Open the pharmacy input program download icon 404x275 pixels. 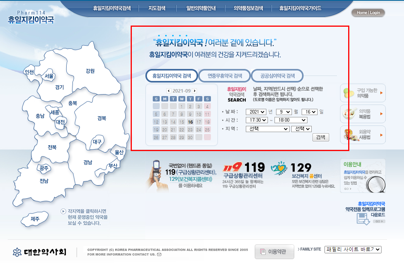coord(363,218)
